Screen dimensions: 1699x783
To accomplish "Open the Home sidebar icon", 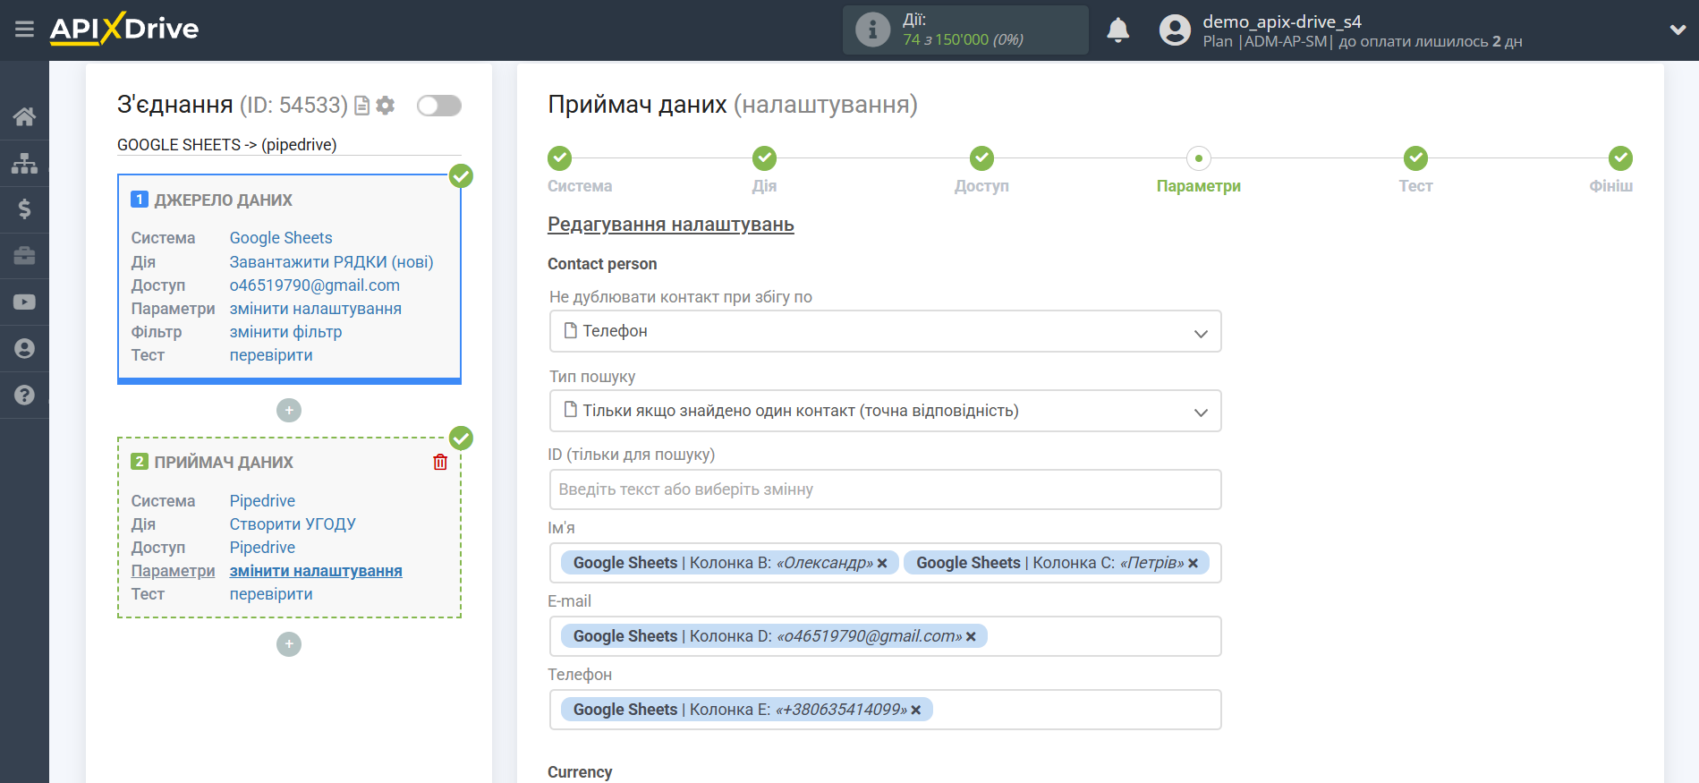I will [24, 116].
